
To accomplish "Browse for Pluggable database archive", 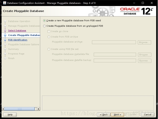I will [x=144, y=42].
